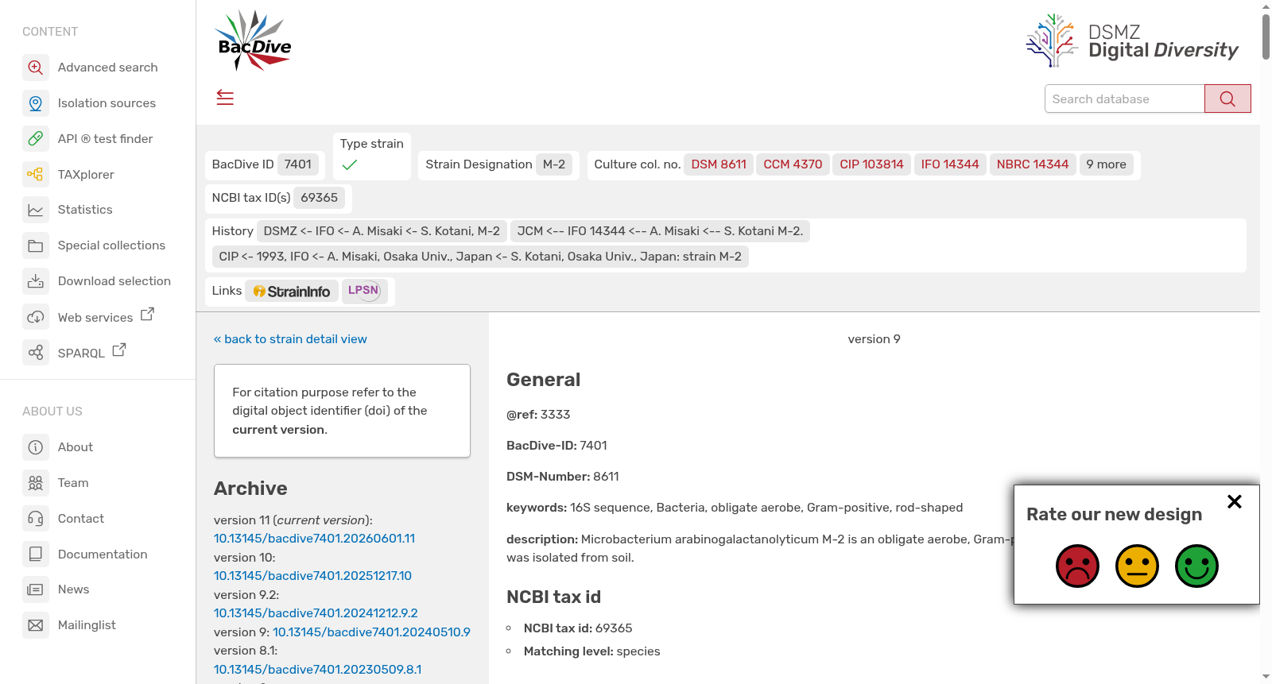Open NBRC 14344 culture collection link
Screen dimensions: 1272x684
[1033, 164]
